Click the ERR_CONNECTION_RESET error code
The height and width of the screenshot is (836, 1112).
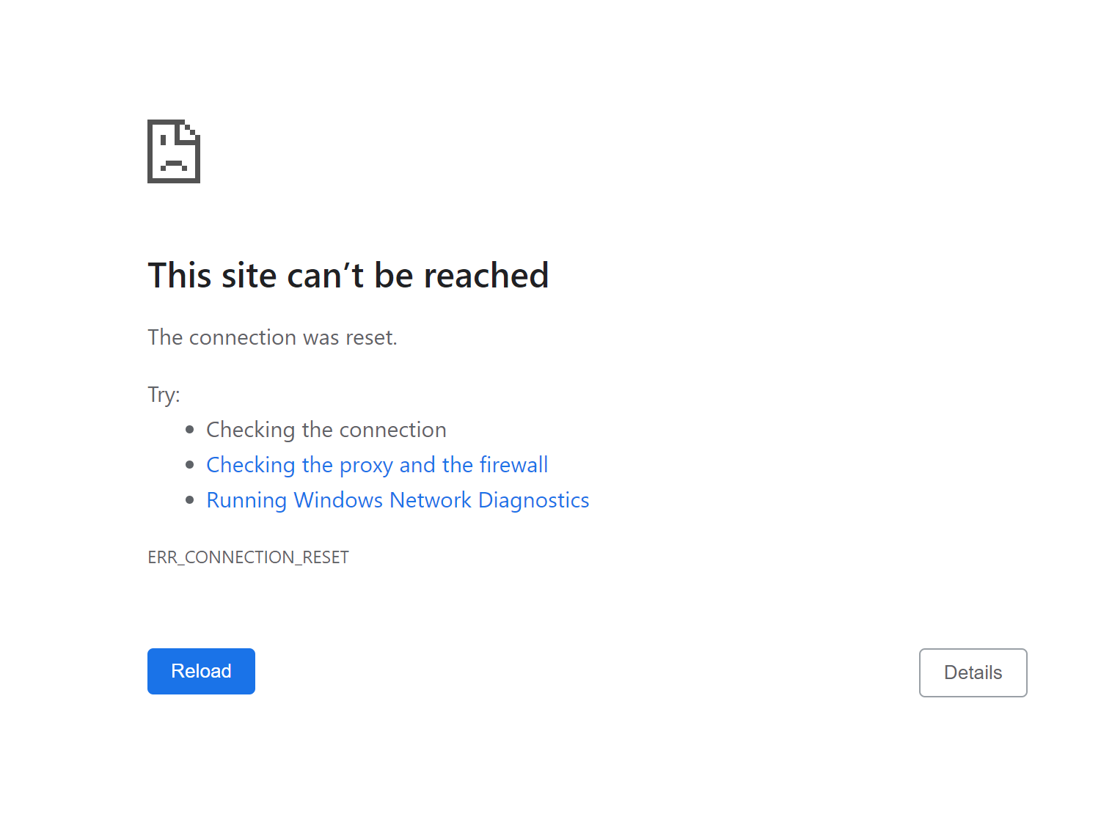248,557
